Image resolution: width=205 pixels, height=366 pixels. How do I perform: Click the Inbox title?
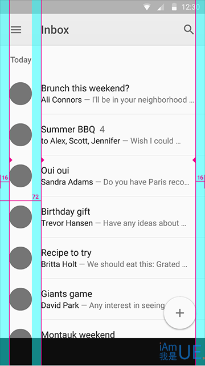55,30
